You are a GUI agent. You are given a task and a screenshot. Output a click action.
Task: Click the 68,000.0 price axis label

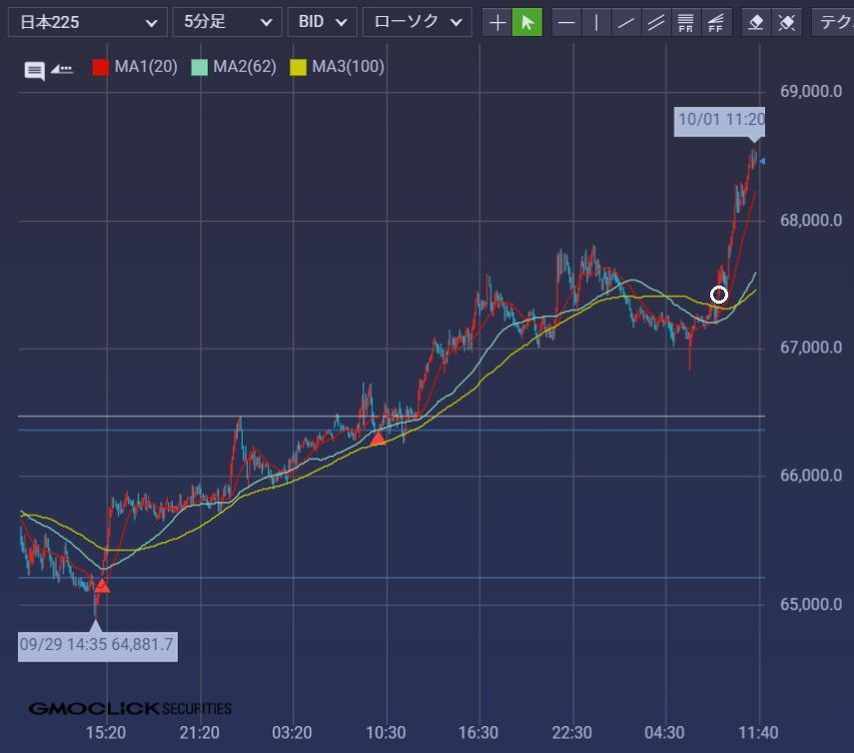pyautogui.click(x=811, y=221)
